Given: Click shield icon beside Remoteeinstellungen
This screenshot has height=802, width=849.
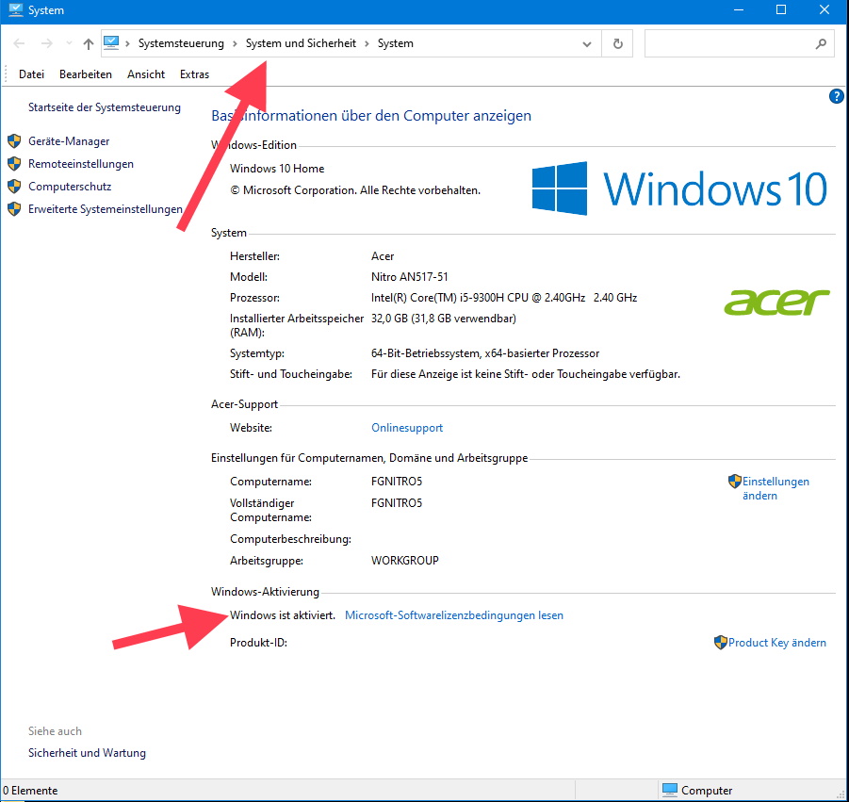Looking at the screenshot, I should (14, 164).
